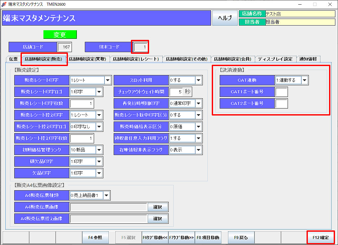This screenshot has width=338, height=245.
Task: Click the F8 項目移動 button
Action: coord(208,238)
